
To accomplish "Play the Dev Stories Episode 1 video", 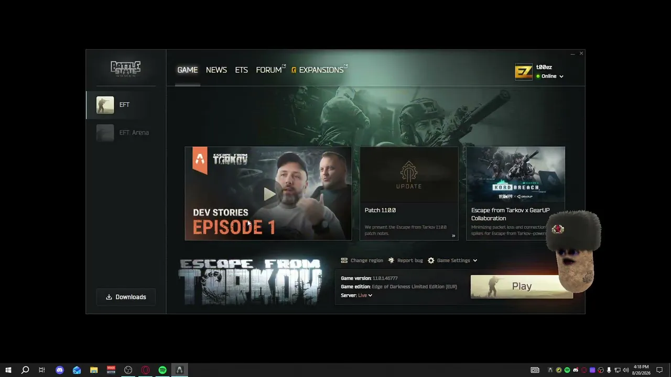I will (x=268, y=194).
